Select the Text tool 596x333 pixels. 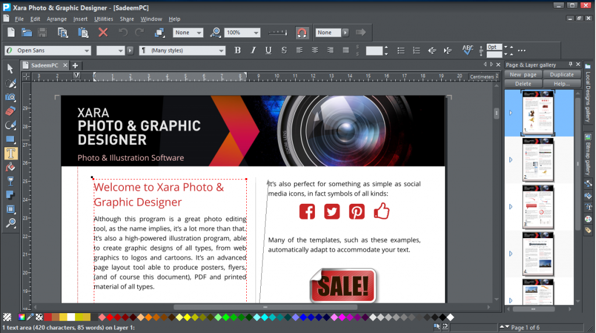tap(10, 154)
